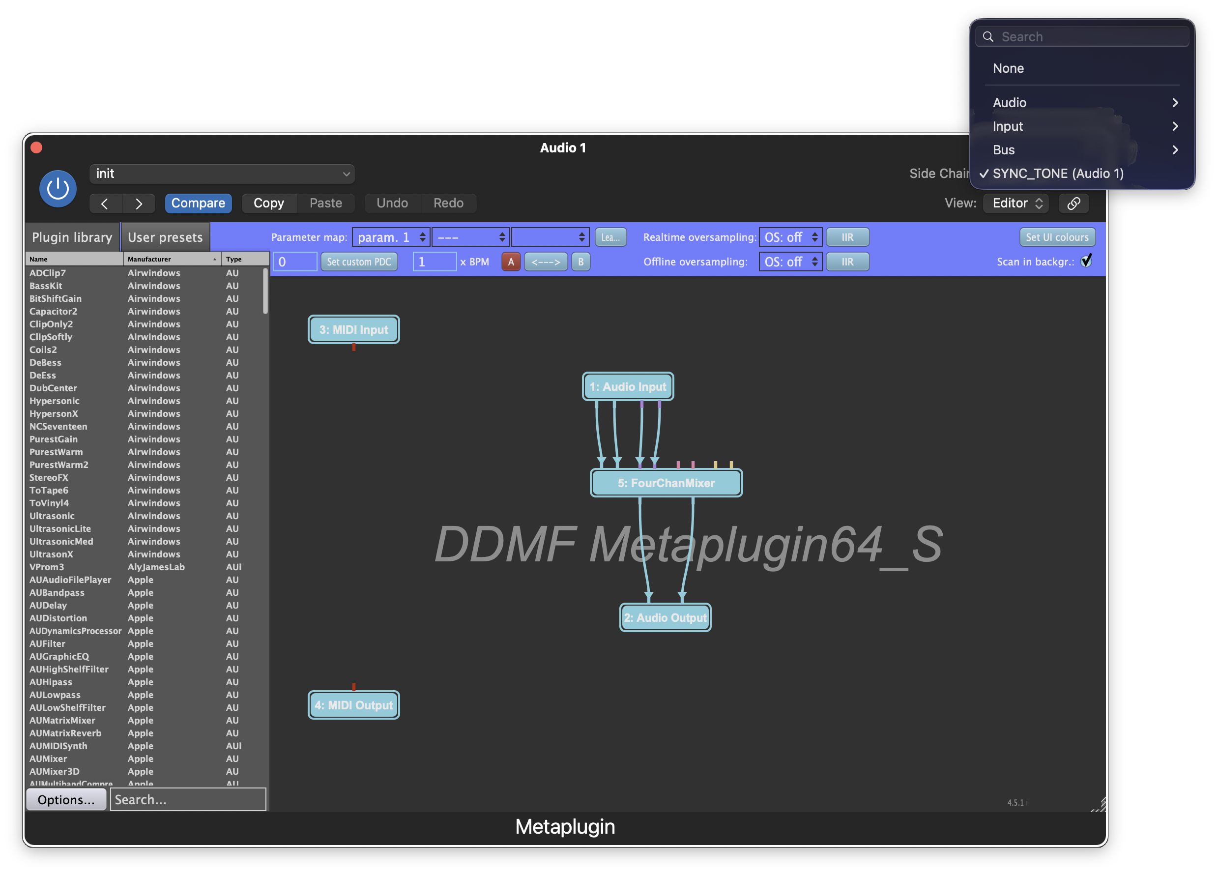Select ToTape6 in plugin list

click(x=144, y=490)
